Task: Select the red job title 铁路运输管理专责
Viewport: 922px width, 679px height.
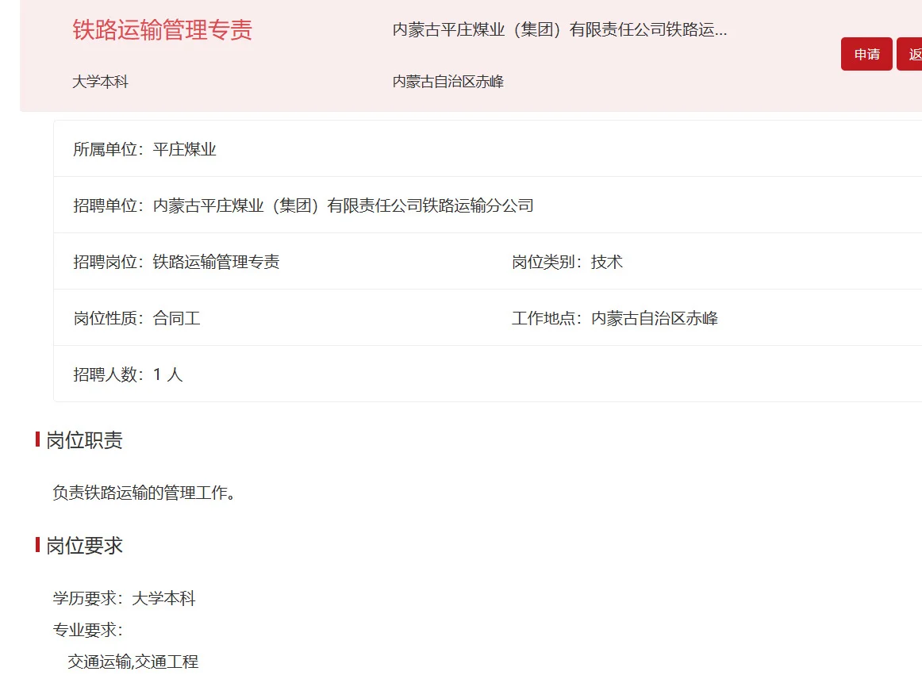Action: [x=163, y=30]
